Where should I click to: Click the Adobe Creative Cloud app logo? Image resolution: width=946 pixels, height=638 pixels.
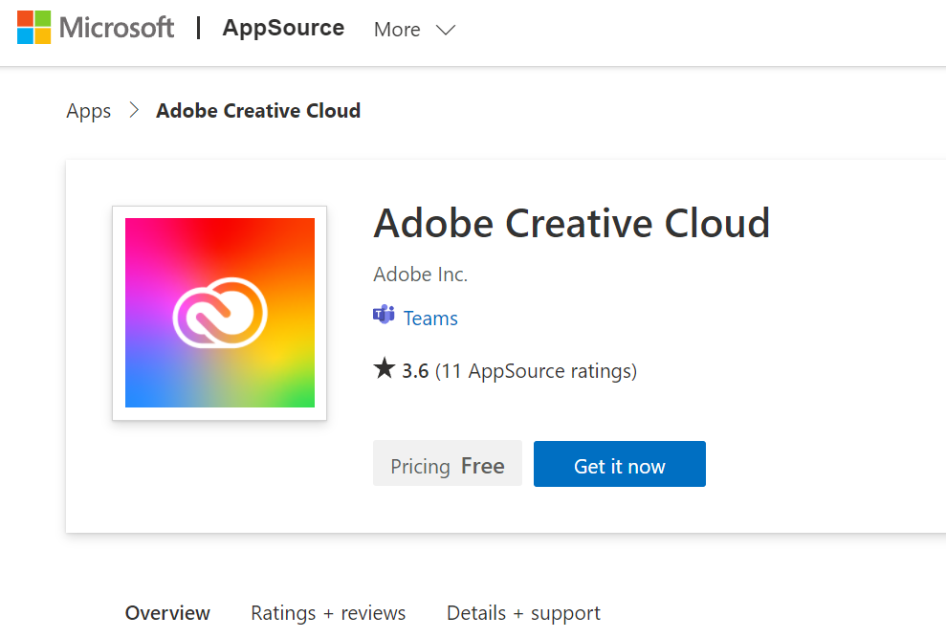coord(220,313)
